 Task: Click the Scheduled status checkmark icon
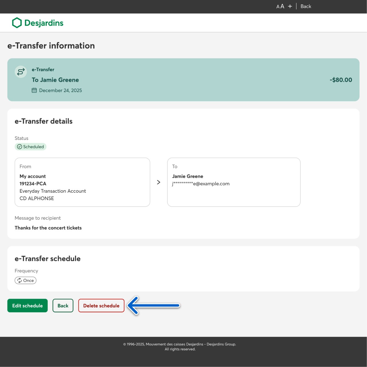(x=19, y=147)
